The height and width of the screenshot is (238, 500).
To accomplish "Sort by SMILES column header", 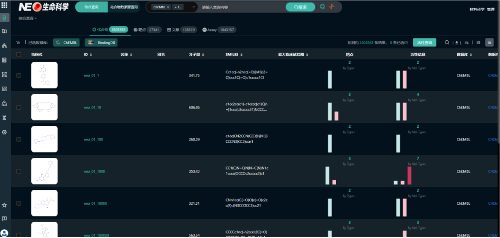I will click(x=234, y=54).
